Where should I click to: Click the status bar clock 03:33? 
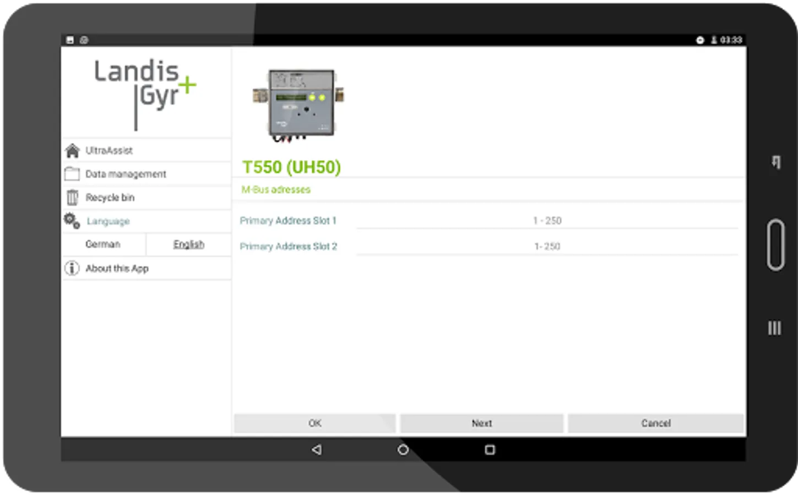731,40
